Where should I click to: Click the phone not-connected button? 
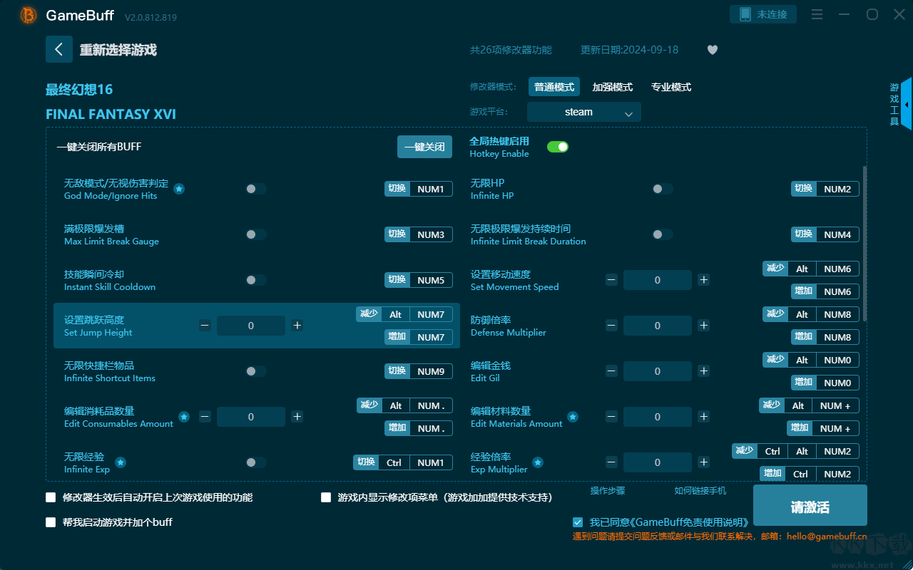[762, 14]
